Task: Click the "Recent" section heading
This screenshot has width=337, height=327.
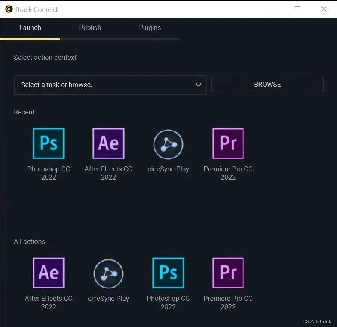Action: (x=24, y=112)
